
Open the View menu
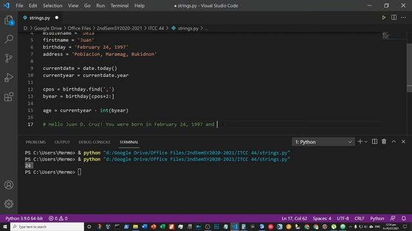click(x=73, y=6)
